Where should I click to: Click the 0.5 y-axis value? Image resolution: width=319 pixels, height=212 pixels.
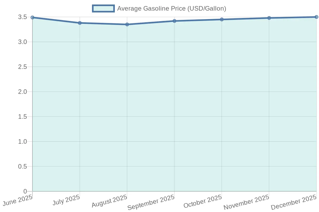tap(22, 166)
